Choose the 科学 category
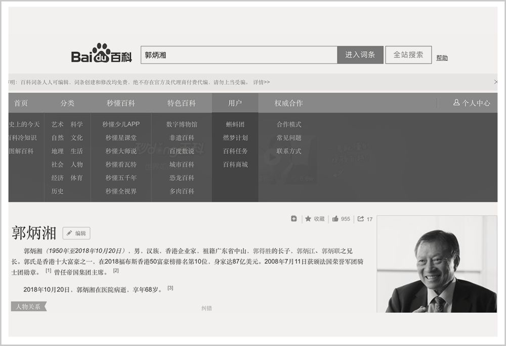 click(77, 124)
